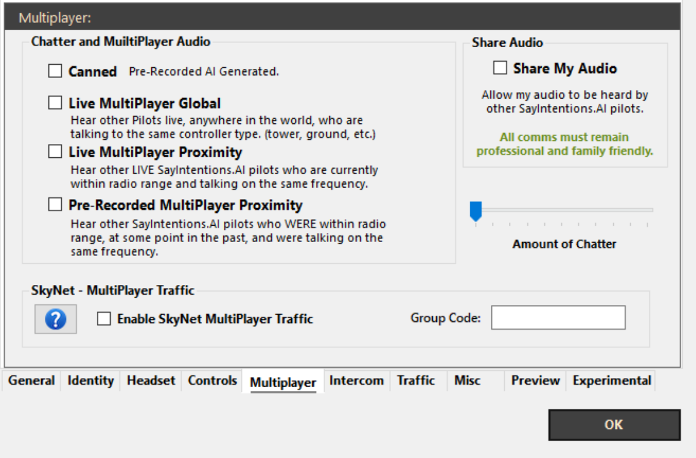
Task: Click 'Allow my audio to be heard by' text
Action: (565, 95)
